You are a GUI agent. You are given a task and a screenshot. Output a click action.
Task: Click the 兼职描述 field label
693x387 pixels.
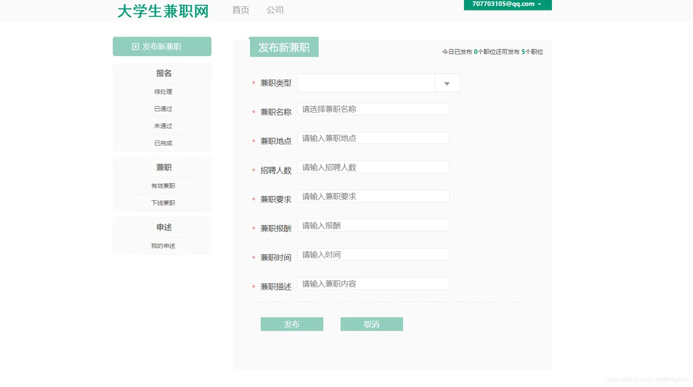pos(276,287)
